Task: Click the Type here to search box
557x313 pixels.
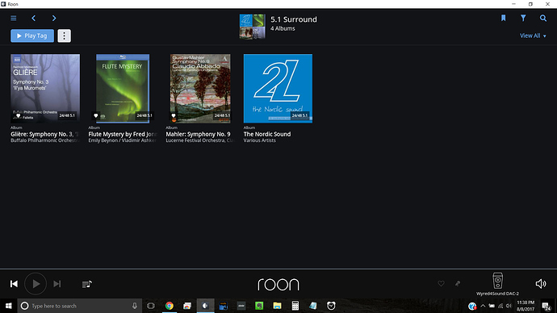Action: pos(80,306)
